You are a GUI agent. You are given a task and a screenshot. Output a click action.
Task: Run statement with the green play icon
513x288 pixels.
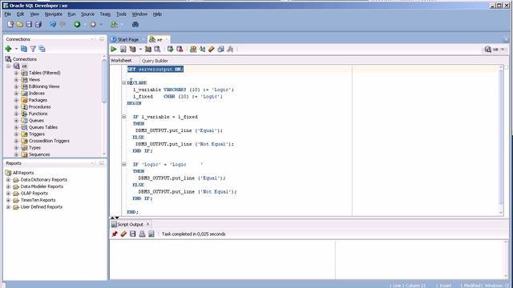coord(114,49)
